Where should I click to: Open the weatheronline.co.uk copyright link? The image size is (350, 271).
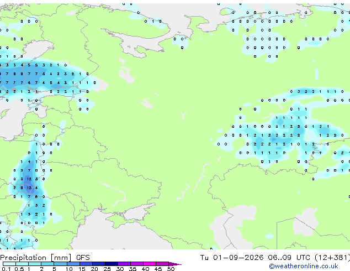(x=304, y=266)
